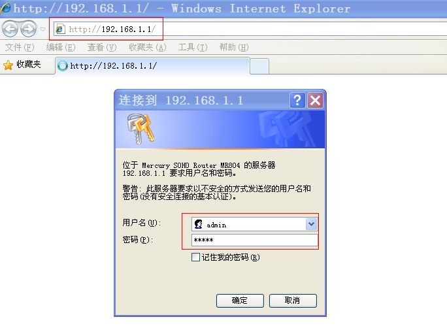447x328 pixels.
Task: Click the 密码 password field
Action: pos(255,240)
